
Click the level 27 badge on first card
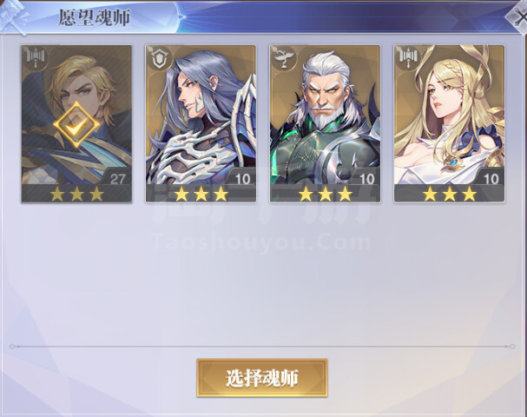pos(117,178)
